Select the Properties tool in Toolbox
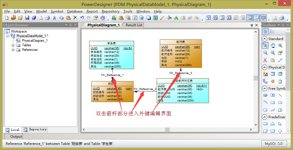Image resolution: width=293 pixels, height=150 pixels. coord(280,53)
